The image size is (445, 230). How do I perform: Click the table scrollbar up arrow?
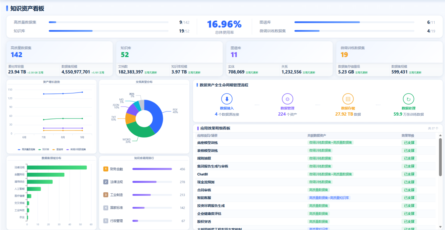[x=440, y=136]
